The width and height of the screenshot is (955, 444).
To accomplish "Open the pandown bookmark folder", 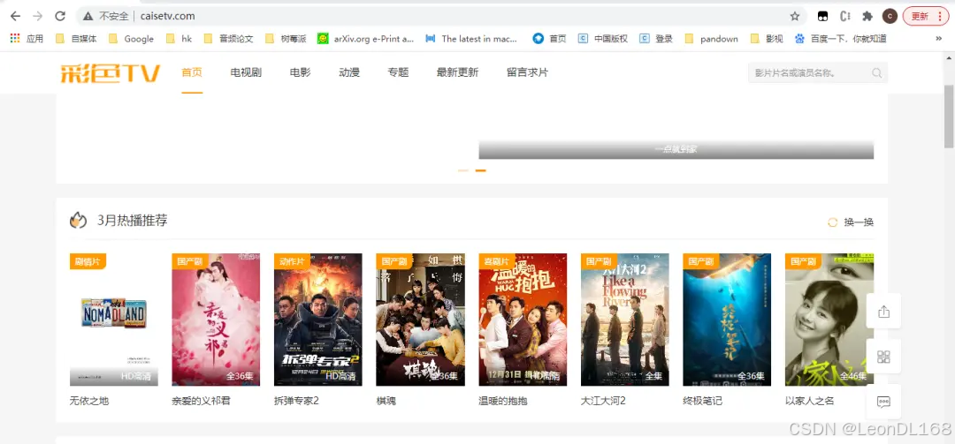I will tap(711, 38).
